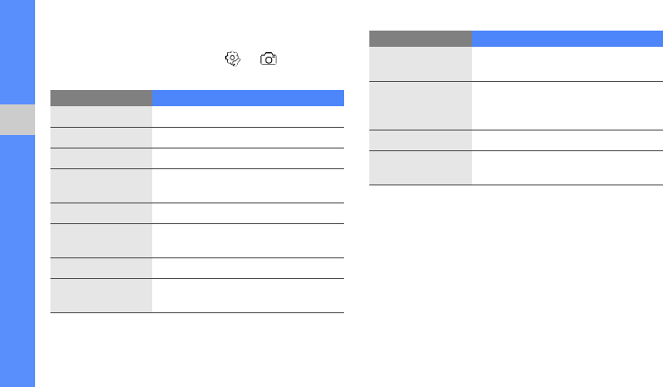
Task: Select second gray label cell in left table
Action: (101, 138)
